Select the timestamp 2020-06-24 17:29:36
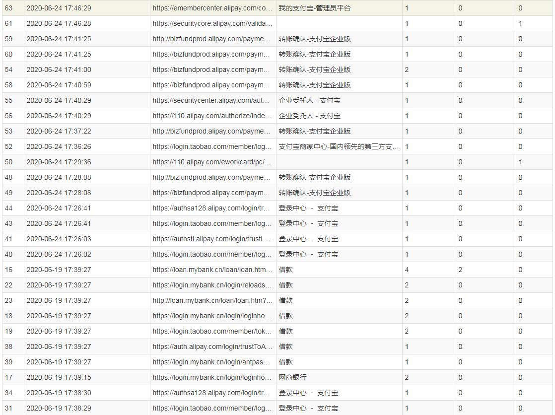The image size is (555, 415). tap(58, 162)
